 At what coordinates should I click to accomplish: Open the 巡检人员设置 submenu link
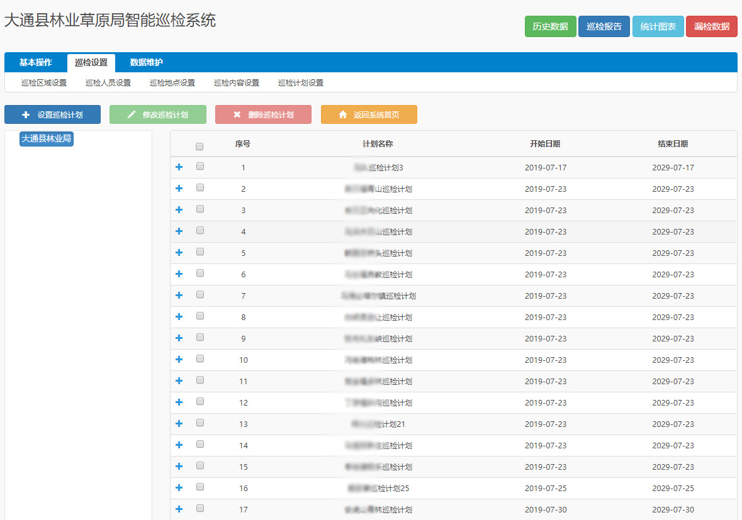(x=108, y=83)
